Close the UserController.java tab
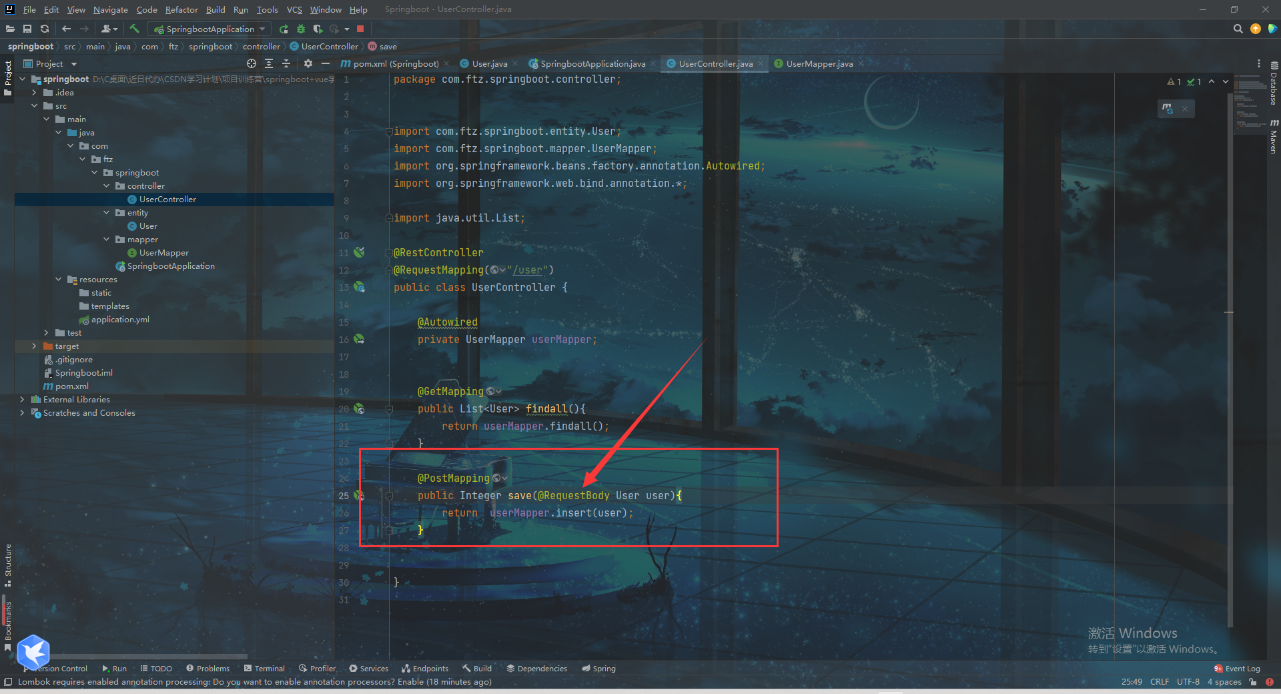The width and height of the screenshot is (1281, 694). pyautogui.click(x=761, y=63)
